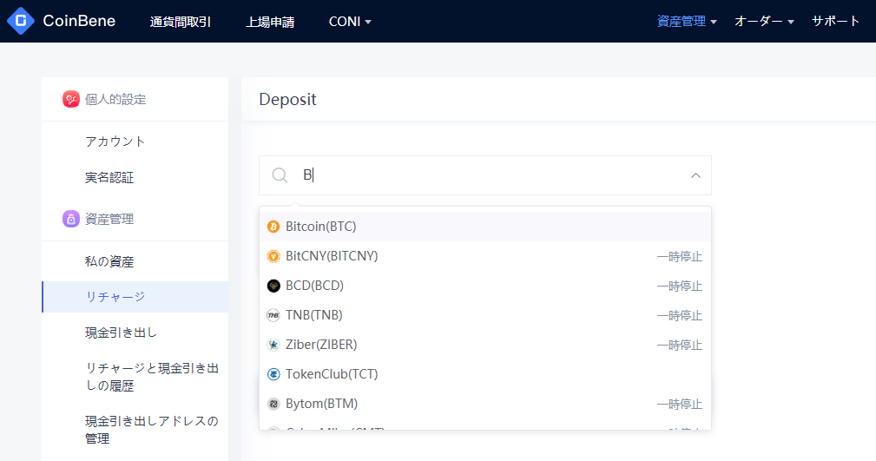Click the Ziber coin icon
876x461 pixels.
[x=273, y=345]
